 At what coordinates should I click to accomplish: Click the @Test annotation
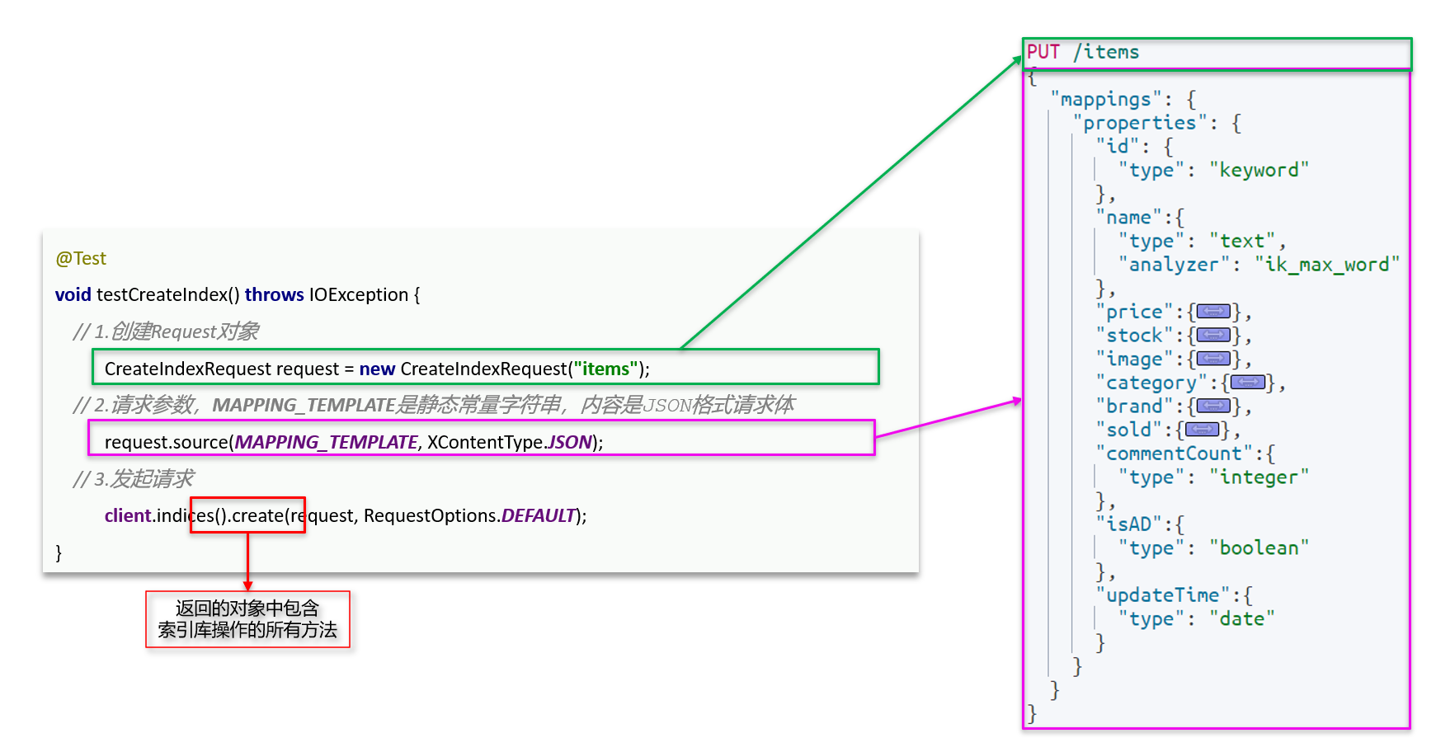pos(81,259)
